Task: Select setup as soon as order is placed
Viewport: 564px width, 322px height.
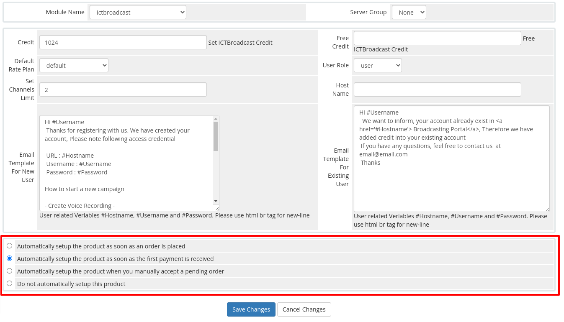Action: pos(10,246)
